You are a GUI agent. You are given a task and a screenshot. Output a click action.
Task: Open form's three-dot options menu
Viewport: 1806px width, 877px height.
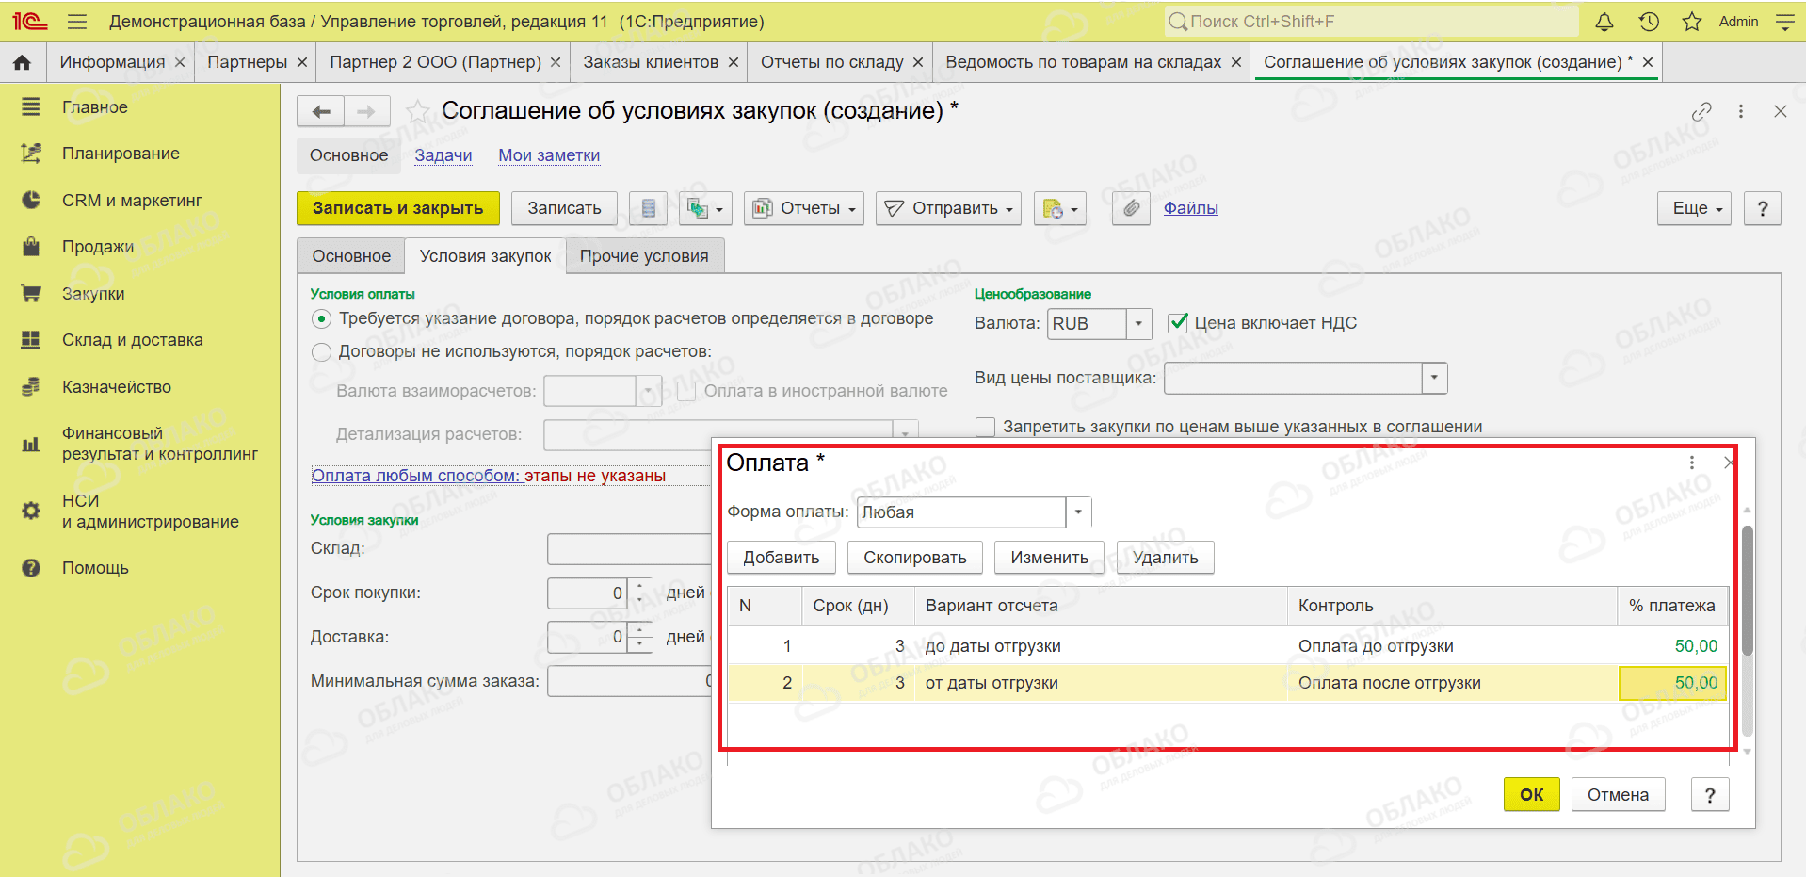tap(1741, 111)
